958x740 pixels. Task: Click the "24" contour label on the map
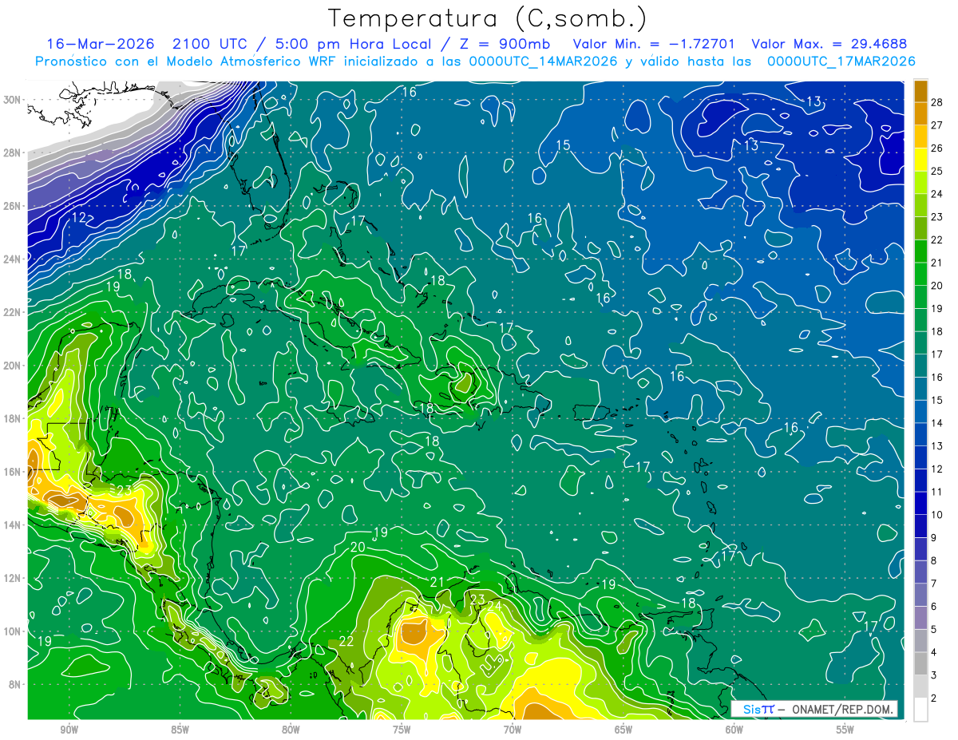(495, 605)
